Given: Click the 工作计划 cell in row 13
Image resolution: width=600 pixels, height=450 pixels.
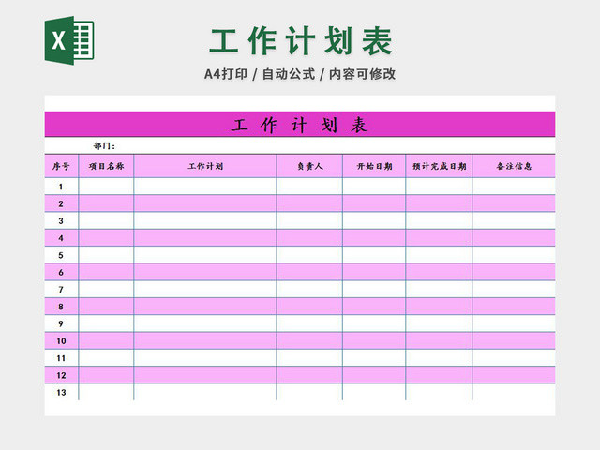Looking at the screenshot, I should point(205,392).
